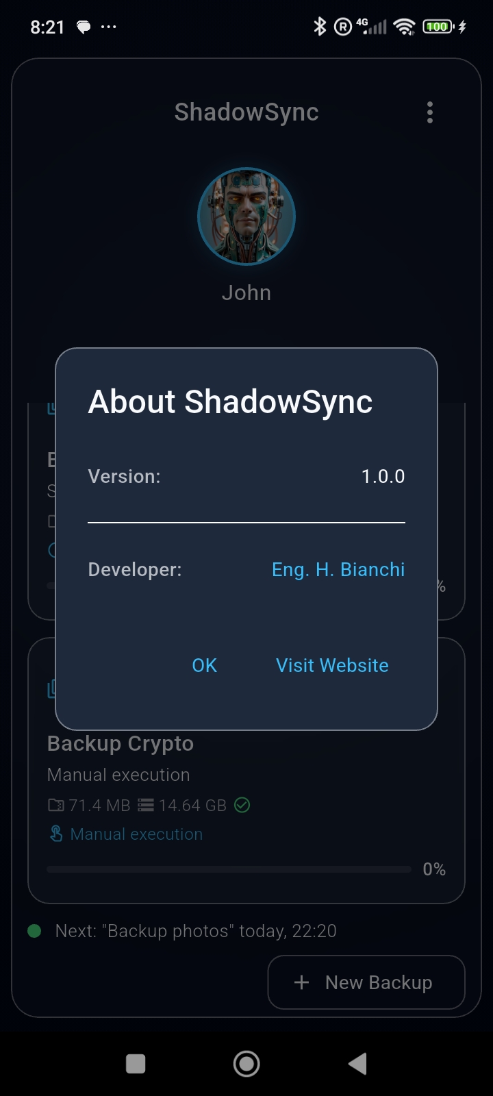Tap the chat bubble notification icon
This screenshot has width=493, height=1096.
84,27
